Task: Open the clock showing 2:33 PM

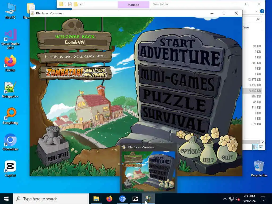Action: [249, 199]
